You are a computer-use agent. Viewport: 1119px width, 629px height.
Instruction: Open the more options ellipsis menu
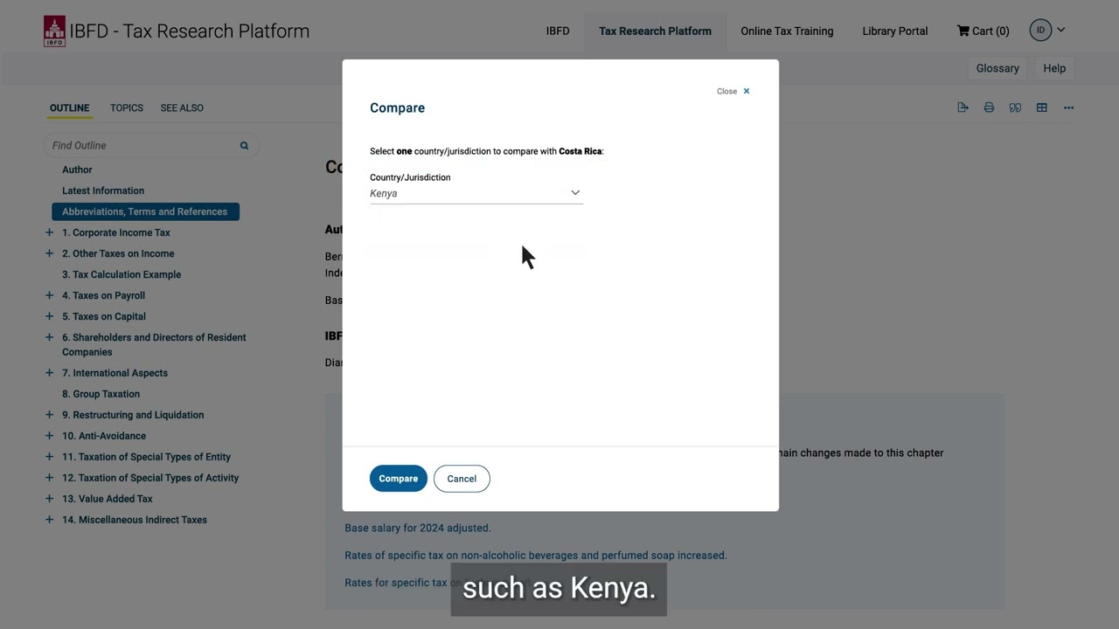pos(1068,107)
